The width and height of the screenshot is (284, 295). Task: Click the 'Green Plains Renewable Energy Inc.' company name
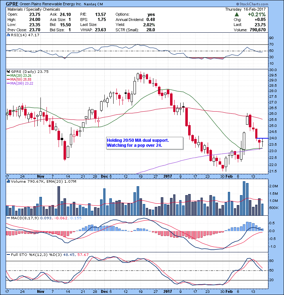[x=51, y=4]
